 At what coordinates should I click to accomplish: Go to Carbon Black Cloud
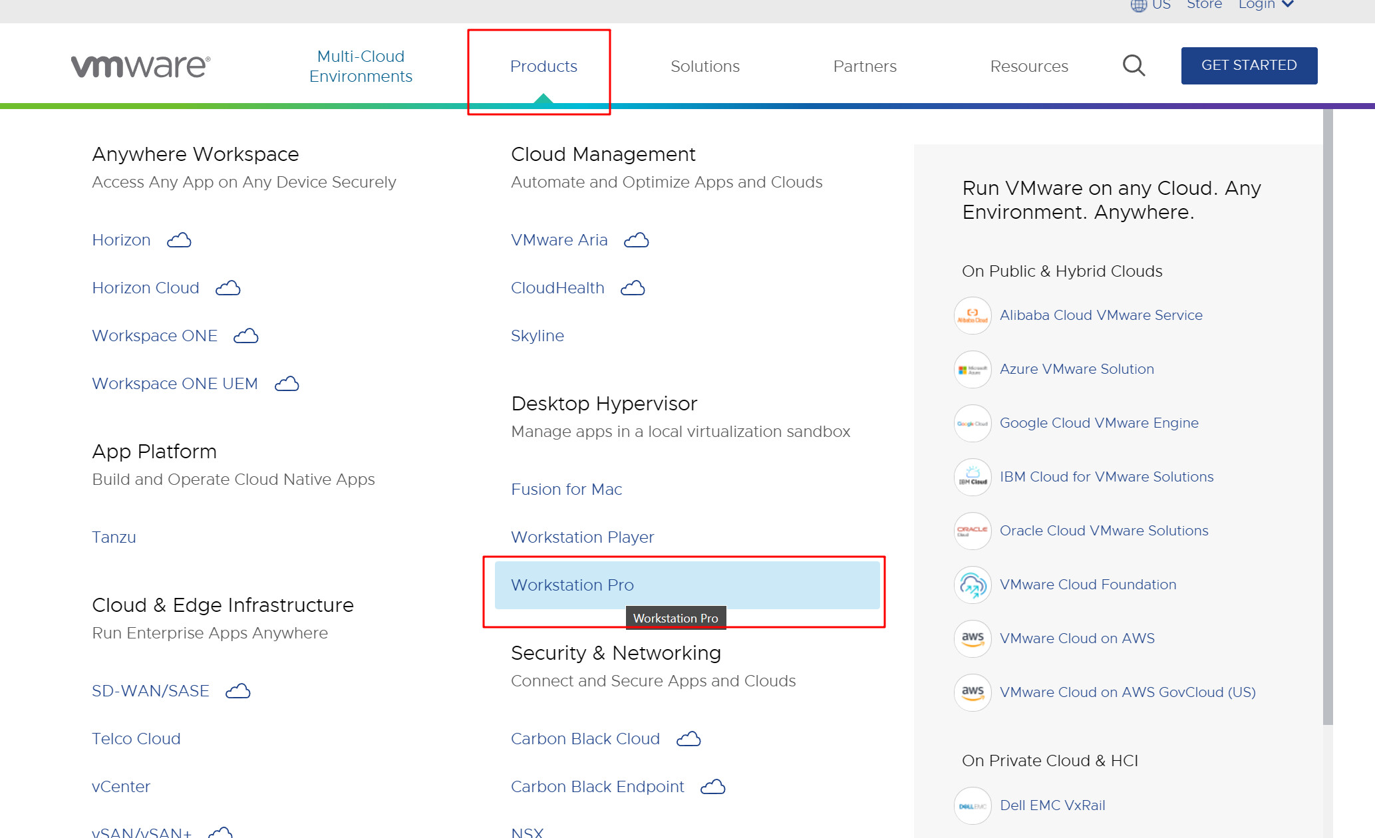tap(585, 739)
